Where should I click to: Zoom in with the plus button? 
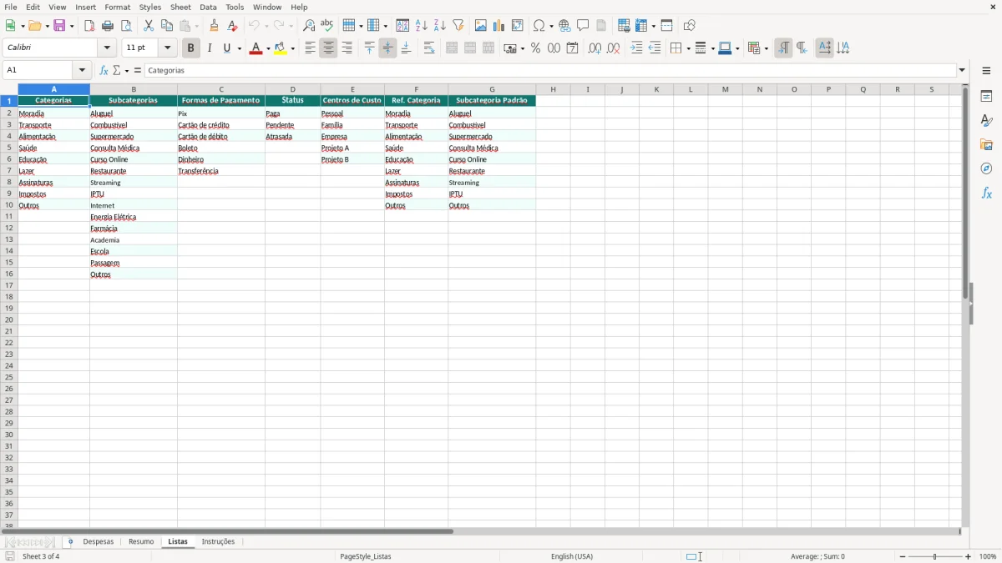point(969,556)
